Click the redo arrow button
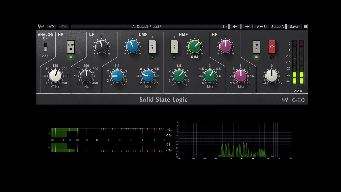Image resolution: width=341 pixels, height=192 pixels. coord(63,26)
